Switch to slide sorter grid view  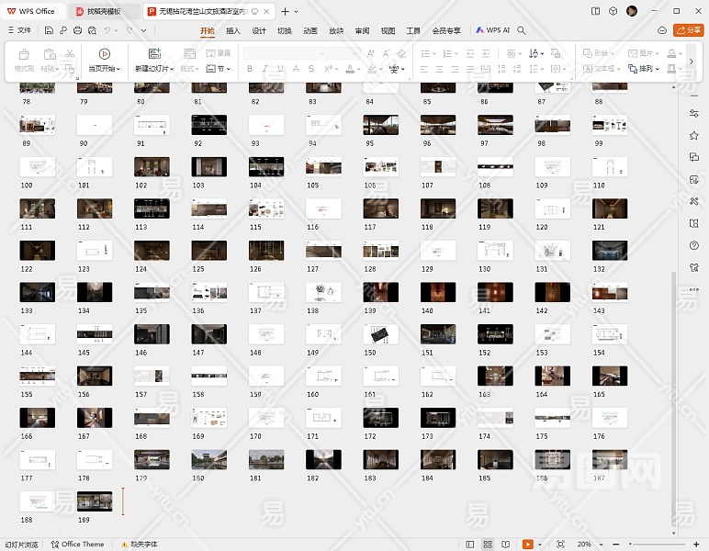coord(488,544)
